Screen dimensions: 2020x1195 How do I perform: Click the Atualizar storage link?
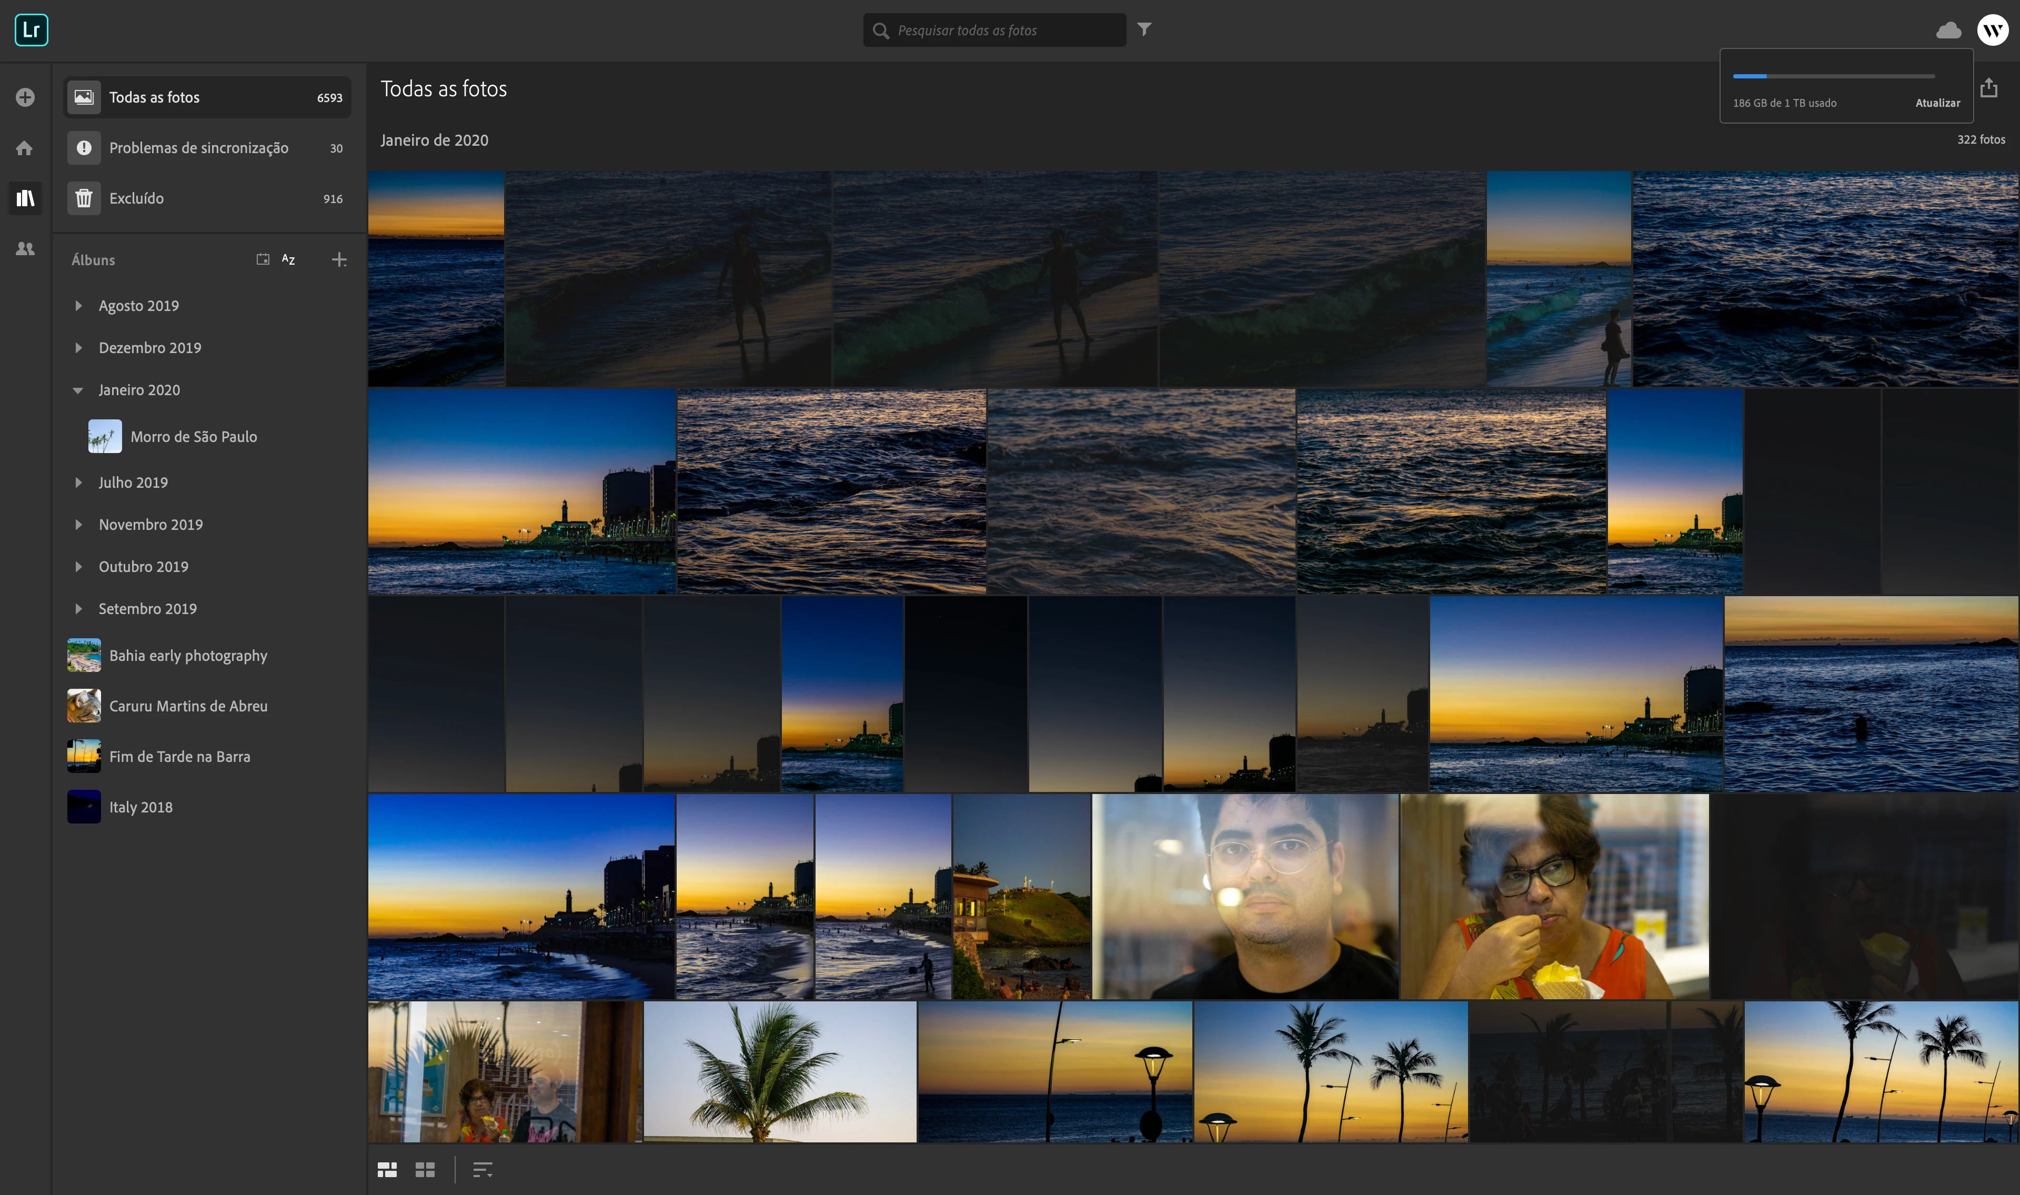pos(1937,103)
